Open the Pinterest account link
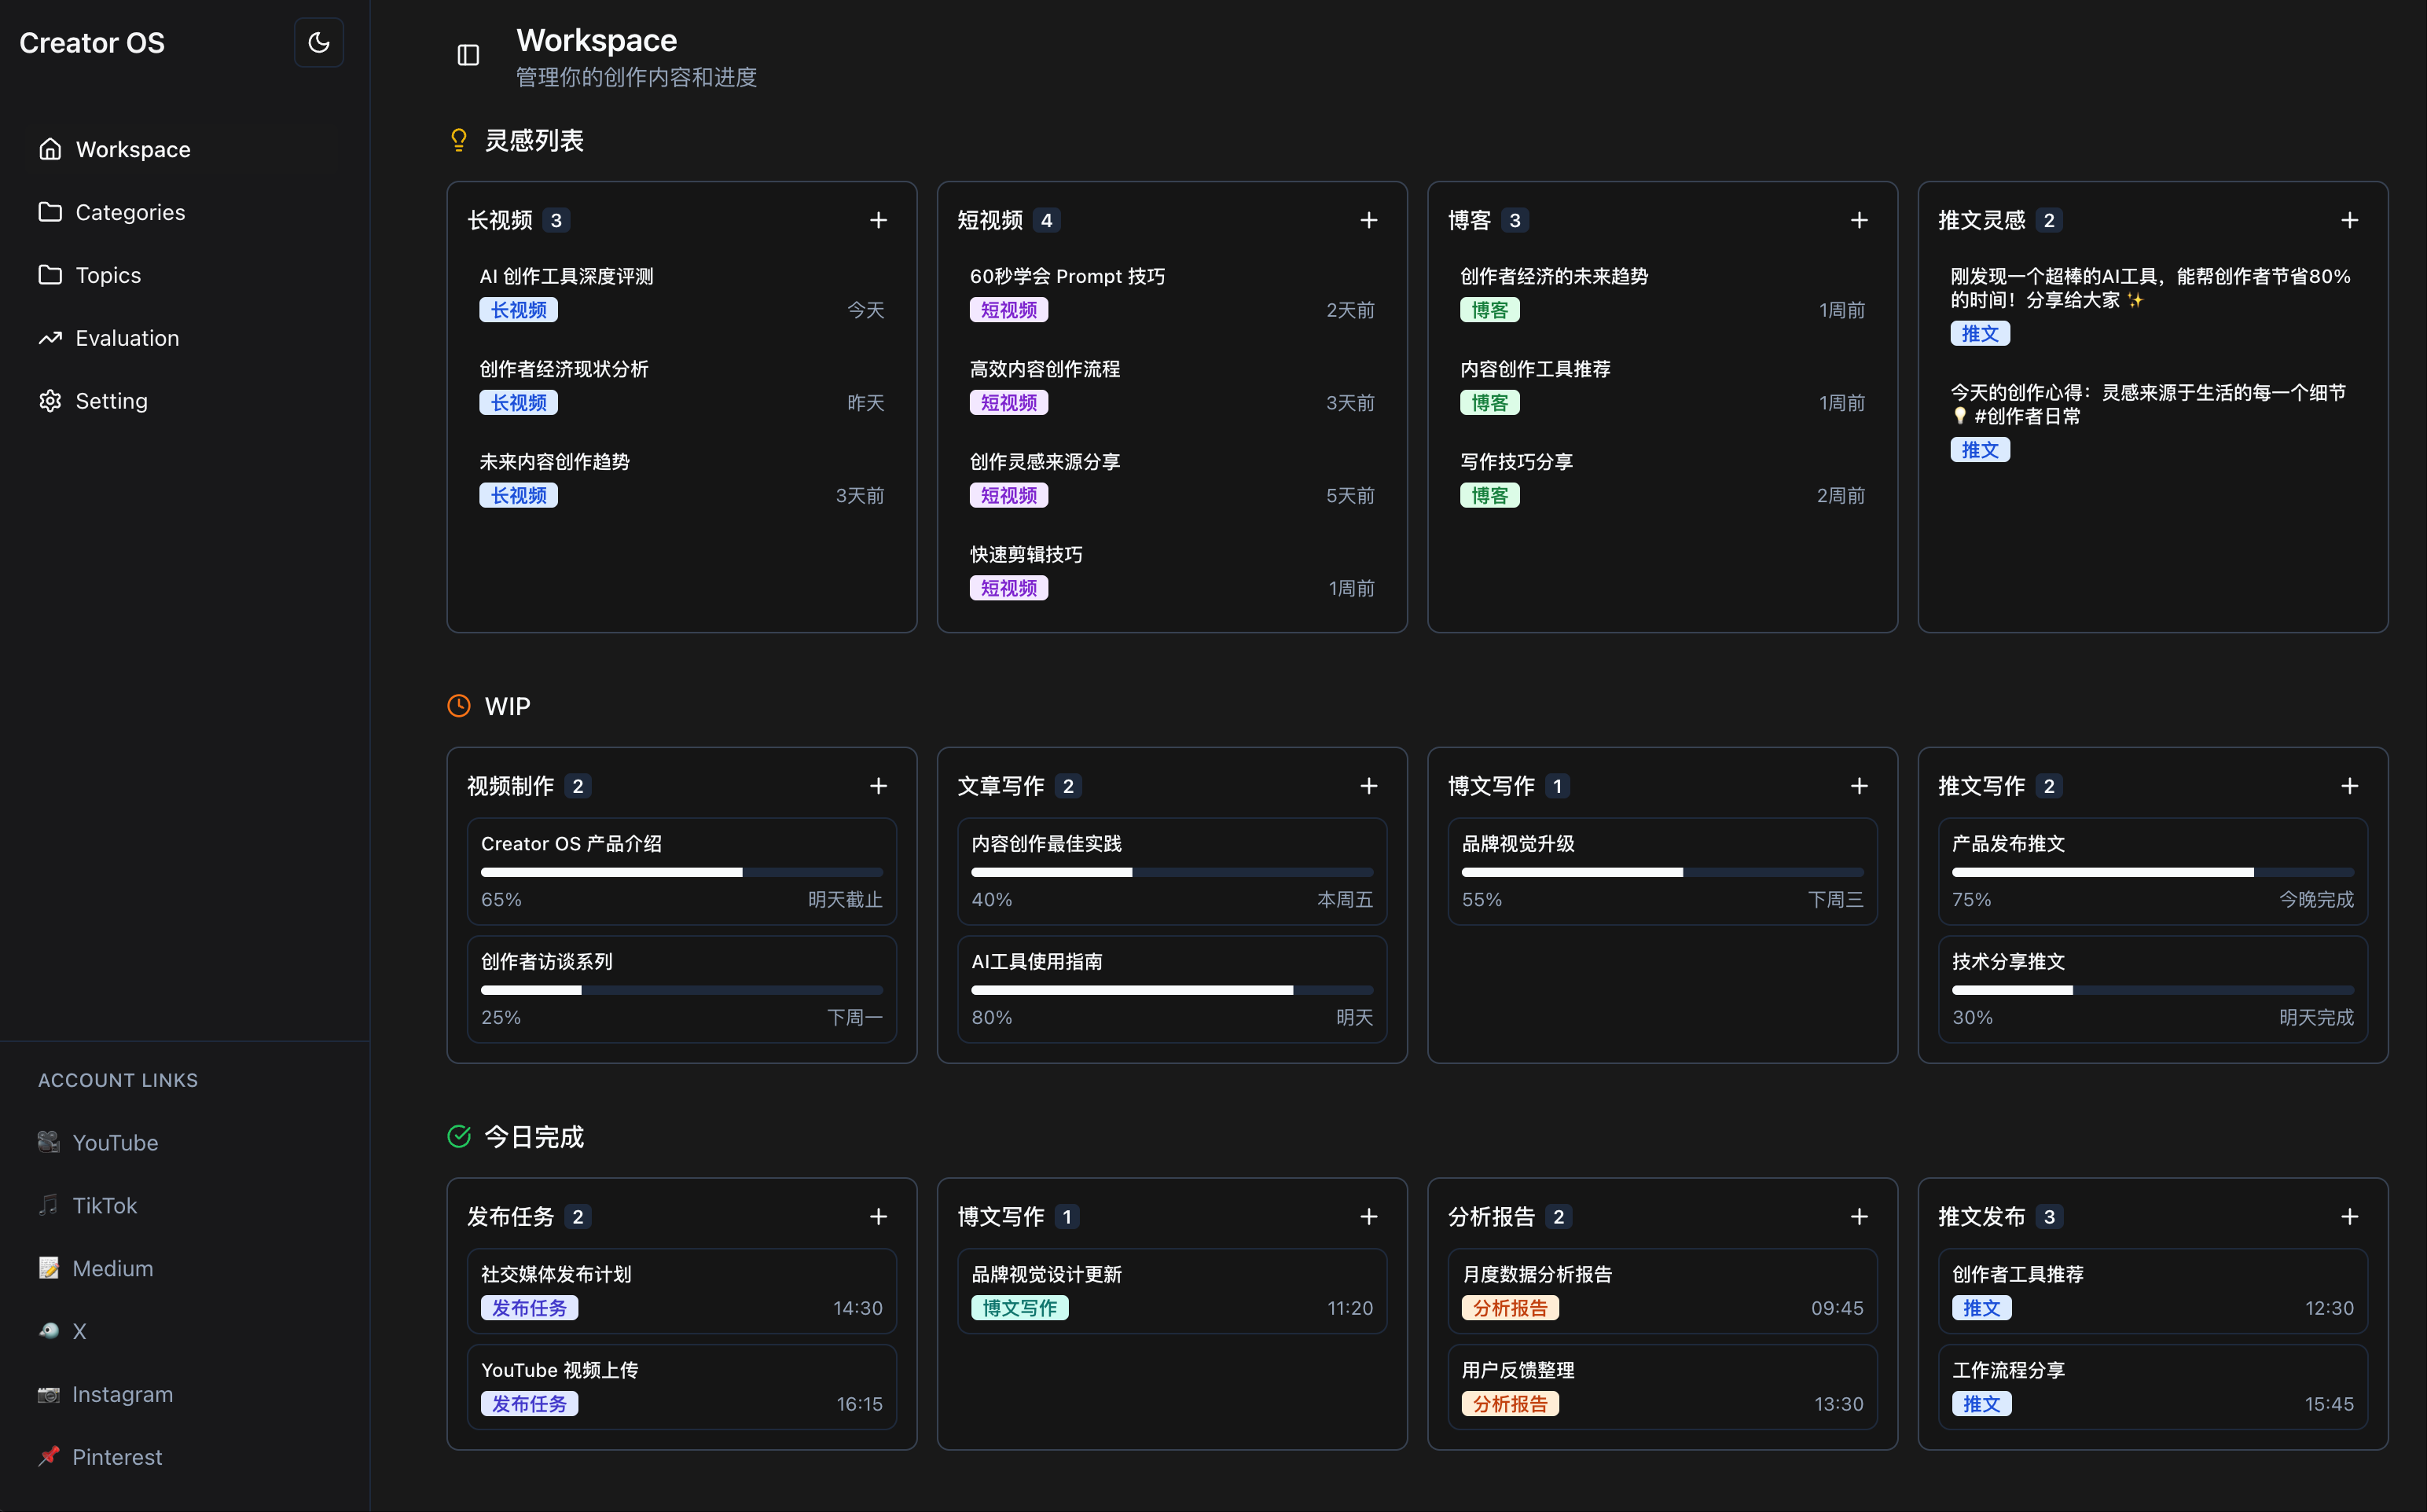2427x1512 pixels. [x=185, y=1457]
